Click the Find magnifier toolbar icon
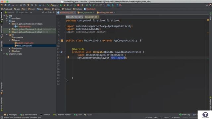This screenshot has height=119, width=212. [32, 5]
